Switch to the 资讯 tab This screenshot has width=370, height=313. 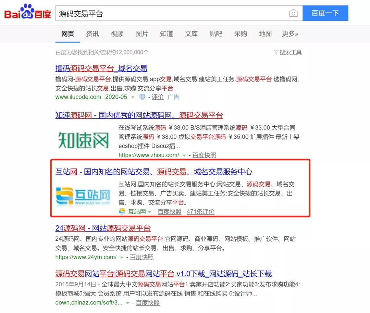pyautogui.click(x=92, y=34)
